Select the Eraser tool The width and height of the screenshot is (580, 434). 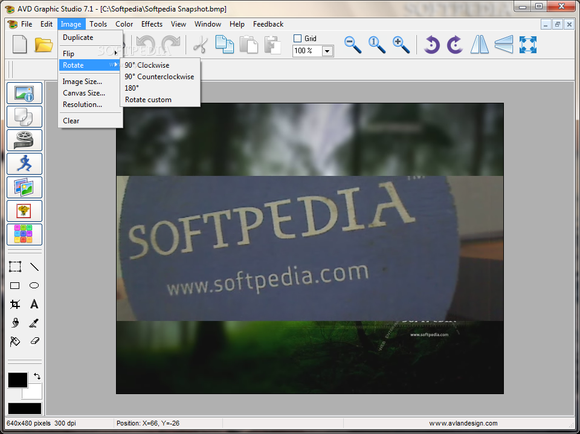34,341
